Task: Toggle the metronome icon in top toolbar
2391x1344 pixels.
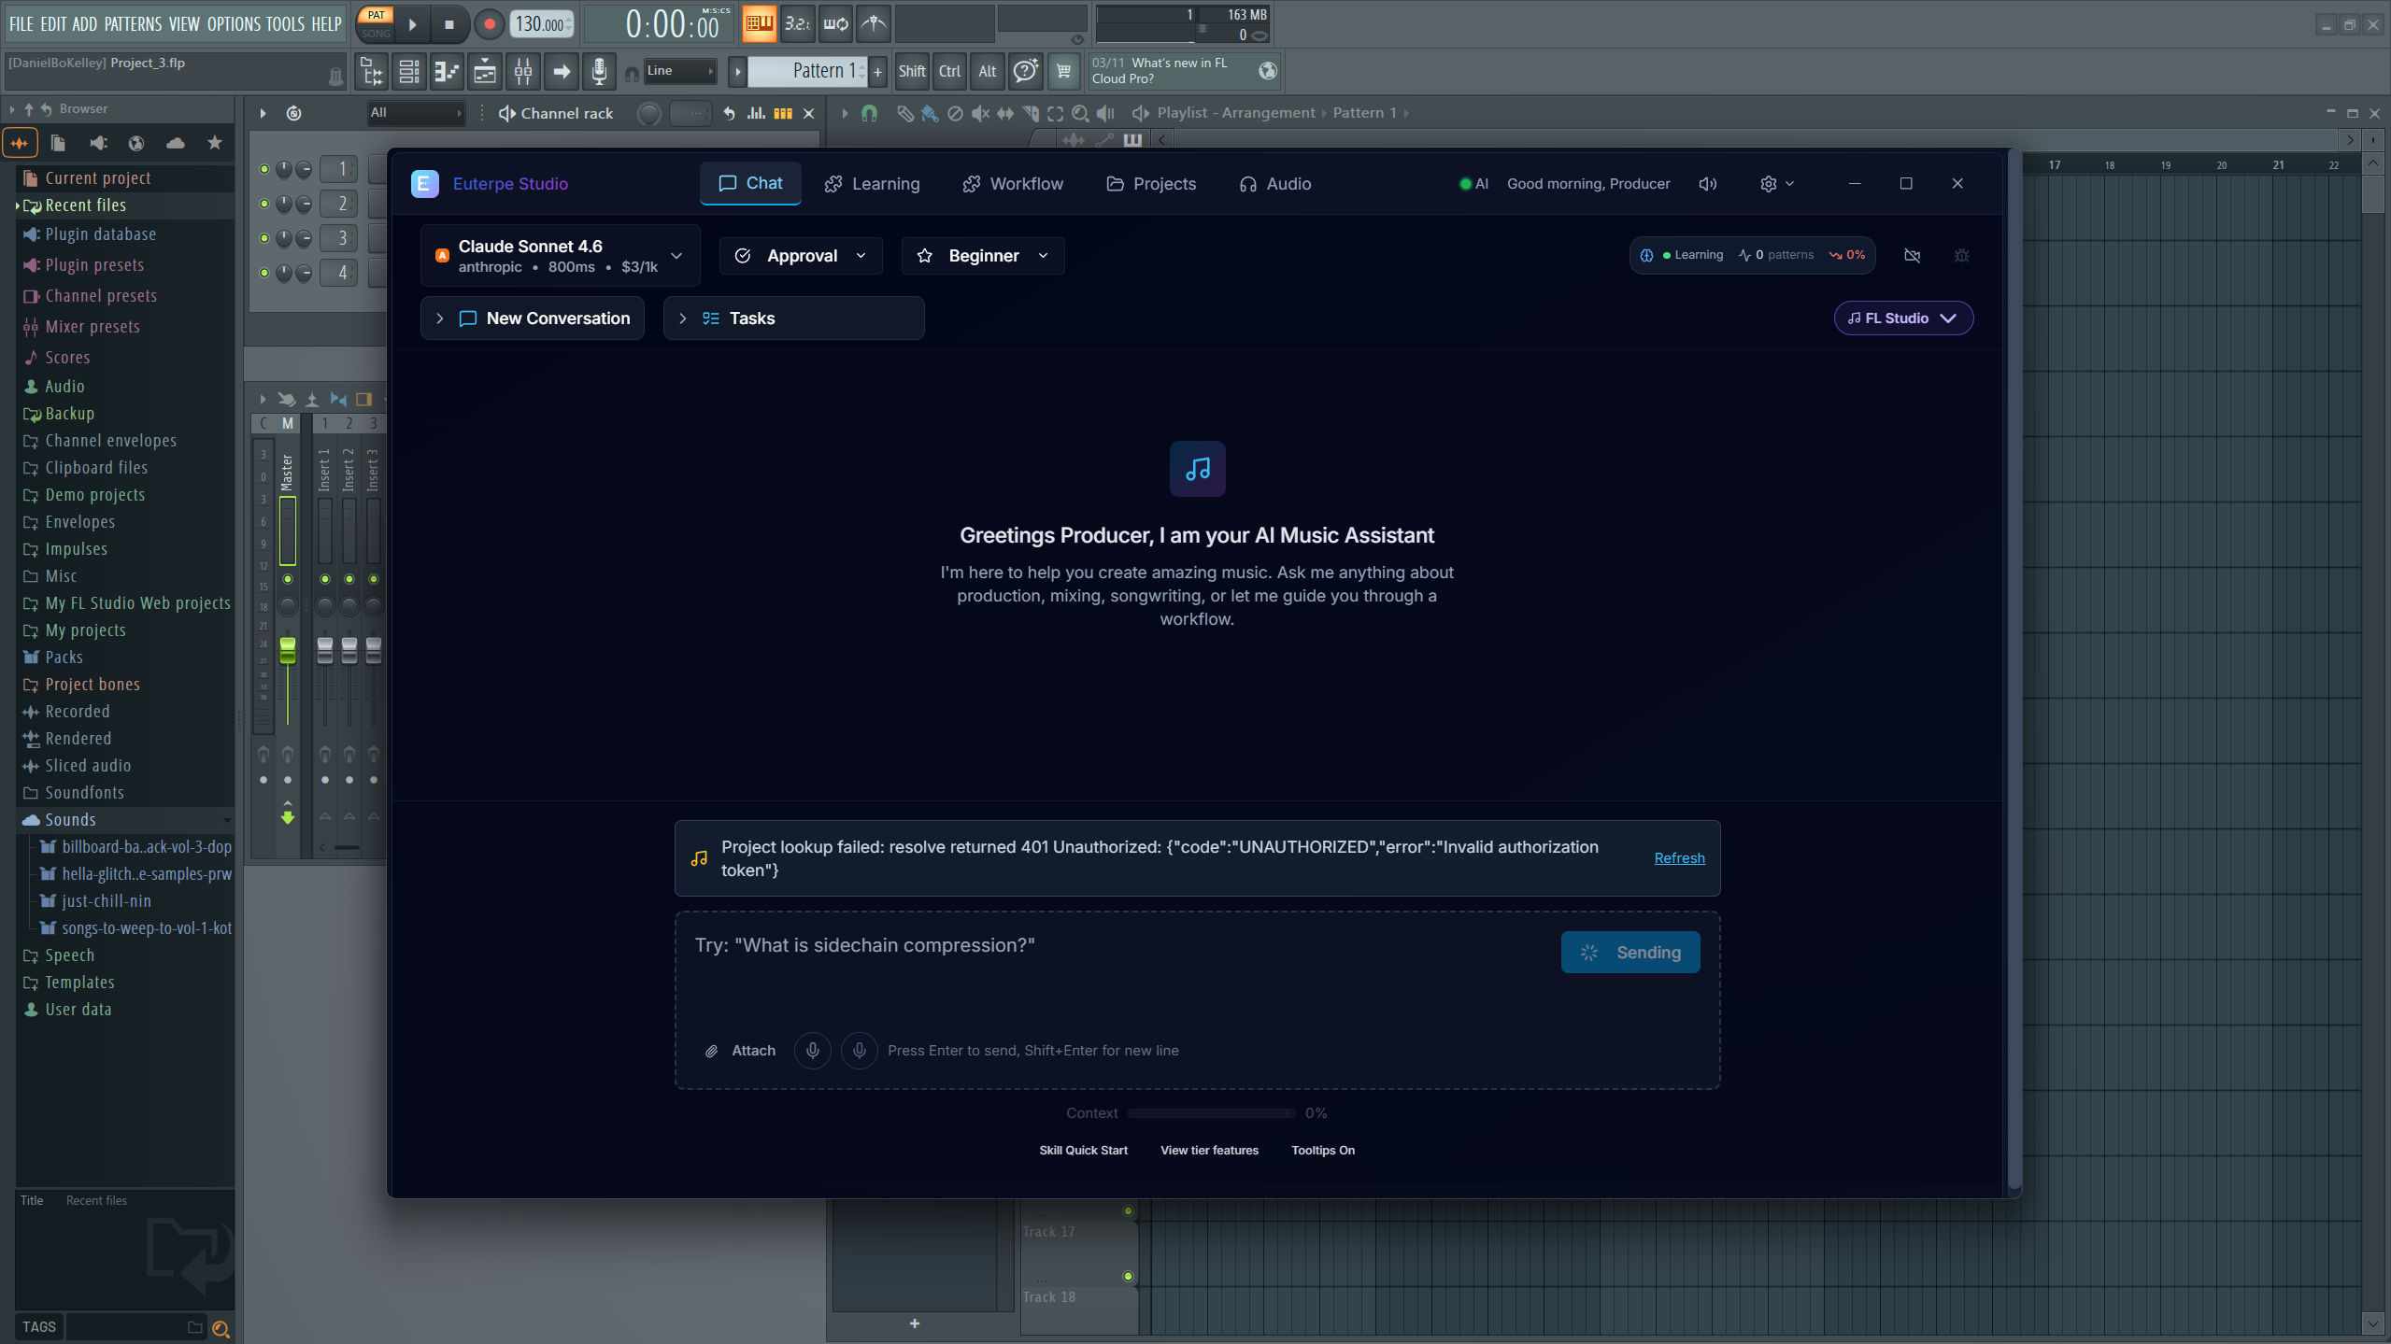Action: (x=874, y=23)
